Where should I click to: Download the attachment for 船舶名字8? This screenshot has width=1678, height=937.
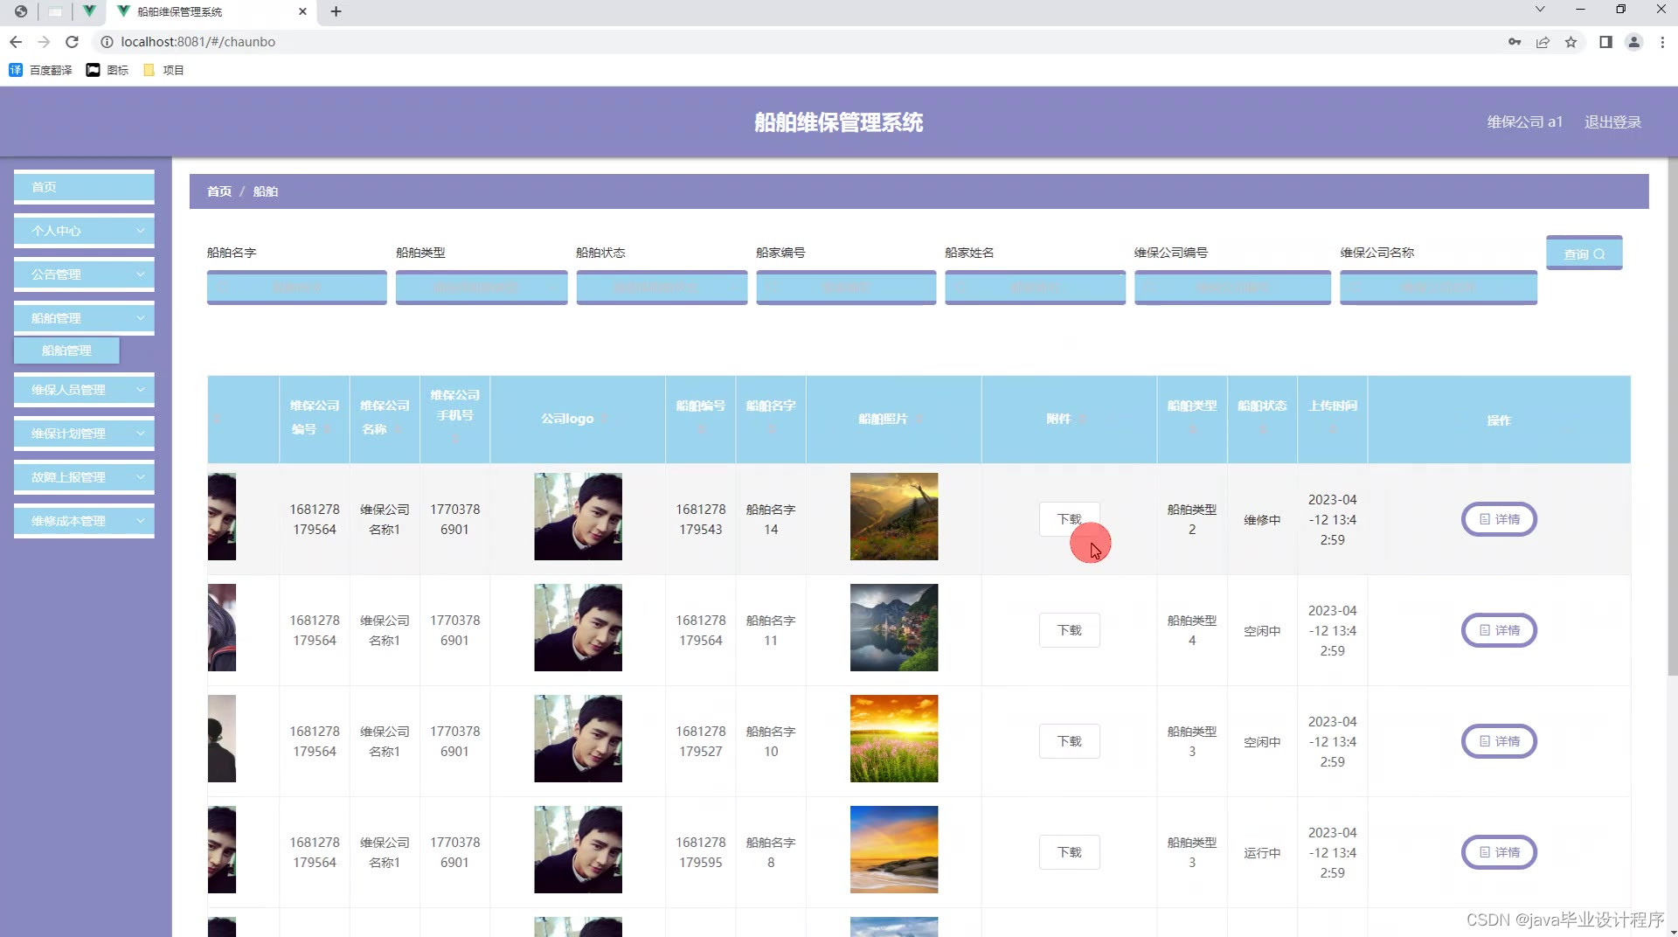1069,852
